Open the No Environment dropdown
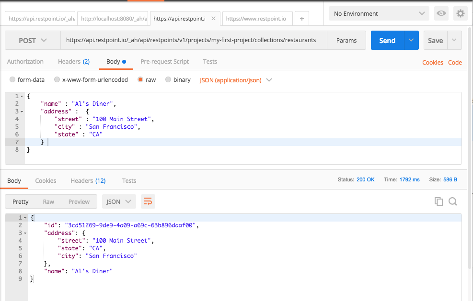Screen dimensions: 473x301 coord(379,13)
